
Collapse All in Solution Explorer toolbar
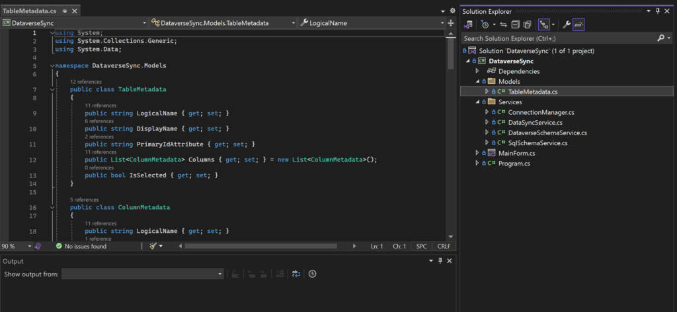click(516, 25)
